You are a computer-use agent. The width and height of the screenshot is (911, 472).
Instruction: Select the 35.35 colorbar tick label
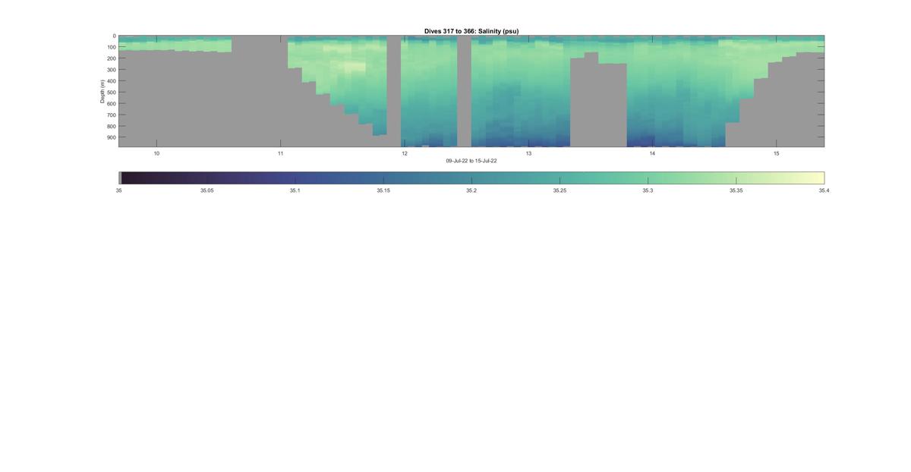pyautogui.click(x=736, y=190)
